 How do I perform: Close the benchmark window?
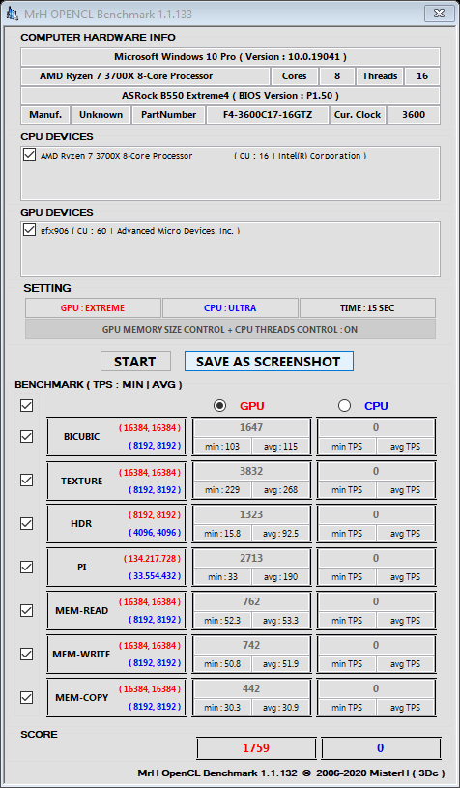coord(439,14)
